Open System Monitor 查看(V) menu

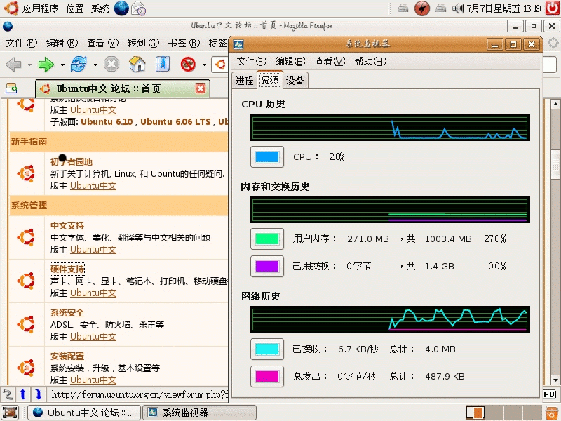(x=330, y=62)
